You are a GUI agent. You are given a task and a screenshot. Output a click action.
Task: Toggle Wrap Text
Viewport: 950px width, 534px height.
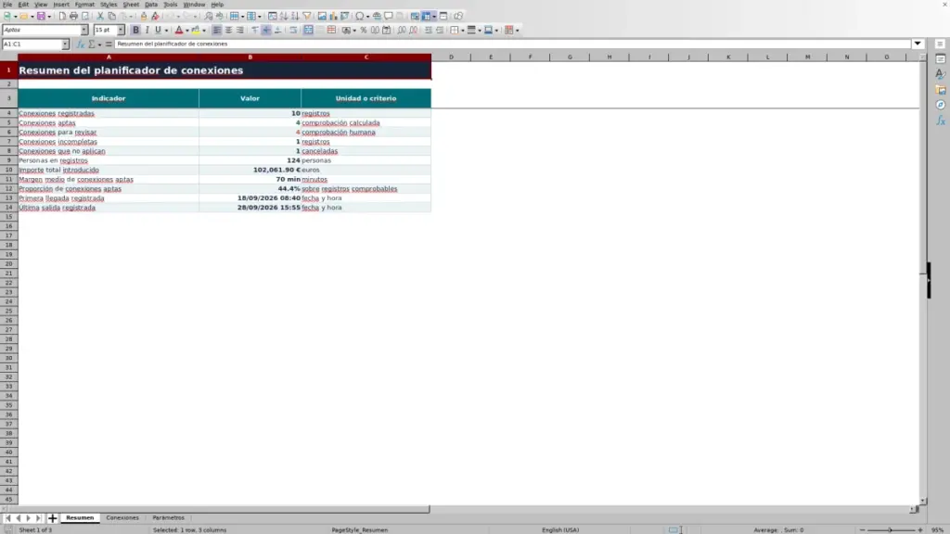[293, 30]
